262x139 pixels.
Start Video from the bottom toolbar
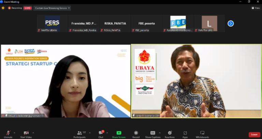pyautogui.click(x=26, y=133)
